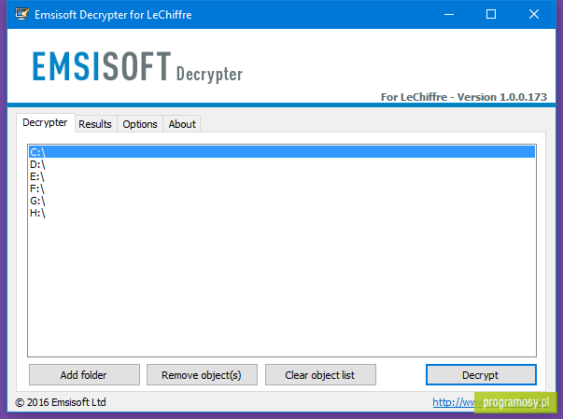Click the Clear object list button
The image size is (563, 419).
pyautogui.click(x=320, y=375)
